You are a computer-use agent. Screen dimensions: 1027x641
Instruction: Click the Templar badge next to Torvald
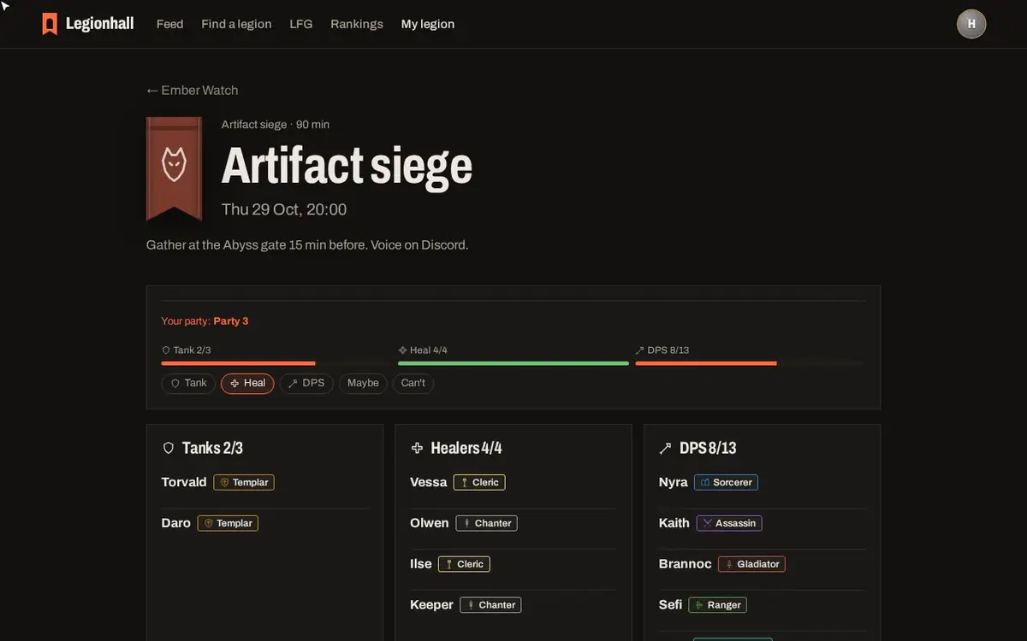tap(244, 482)
